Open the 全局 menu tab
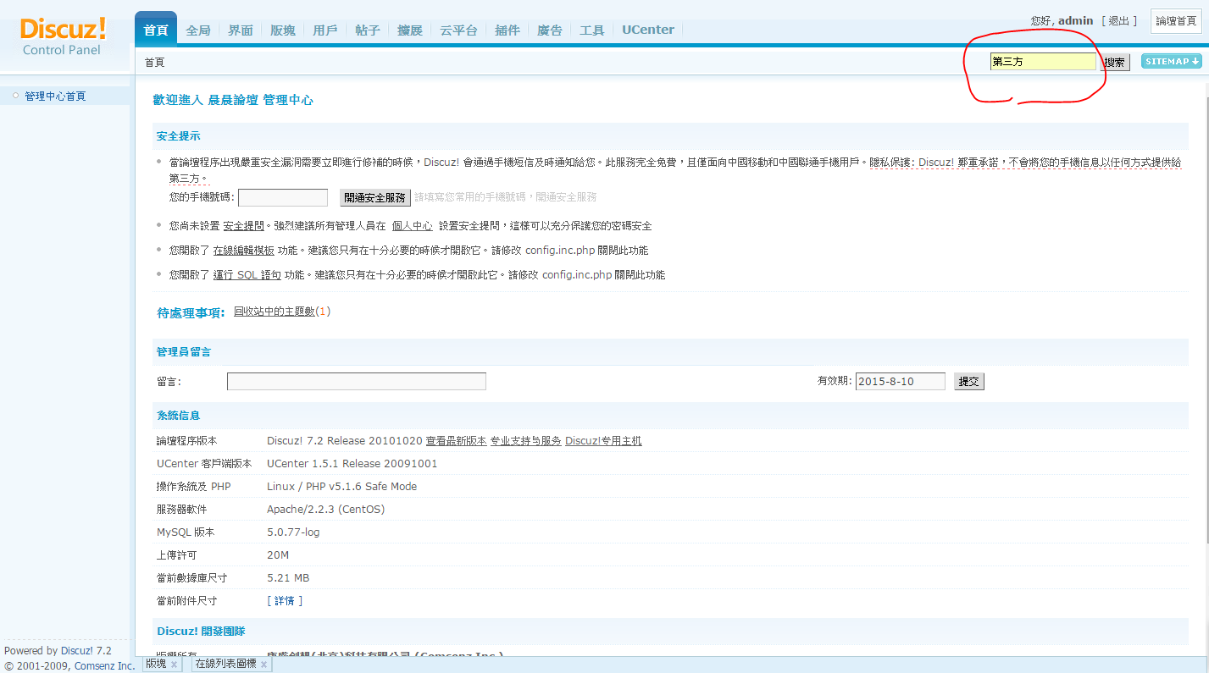The width and height of the screenshot is (1209, 673). 198,30
